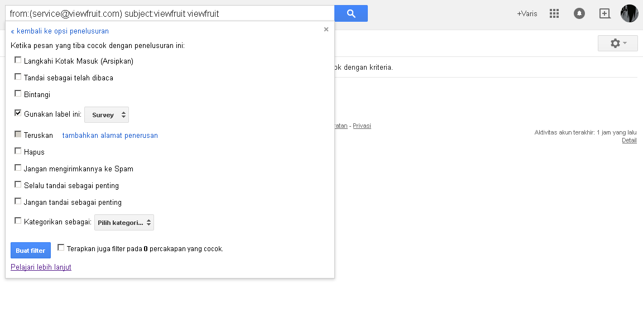The width and height of the screenshot is (643, 312).
Task: Click tambahkan alamat penerusan link
Action: point(110,136)
